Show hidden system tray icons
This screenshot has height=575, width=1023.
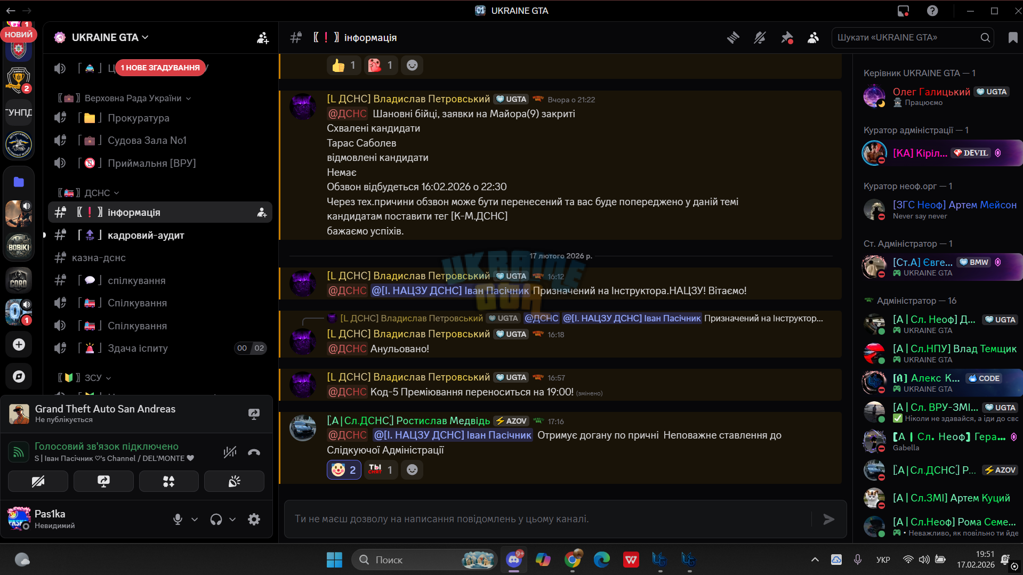click(815, 560)
